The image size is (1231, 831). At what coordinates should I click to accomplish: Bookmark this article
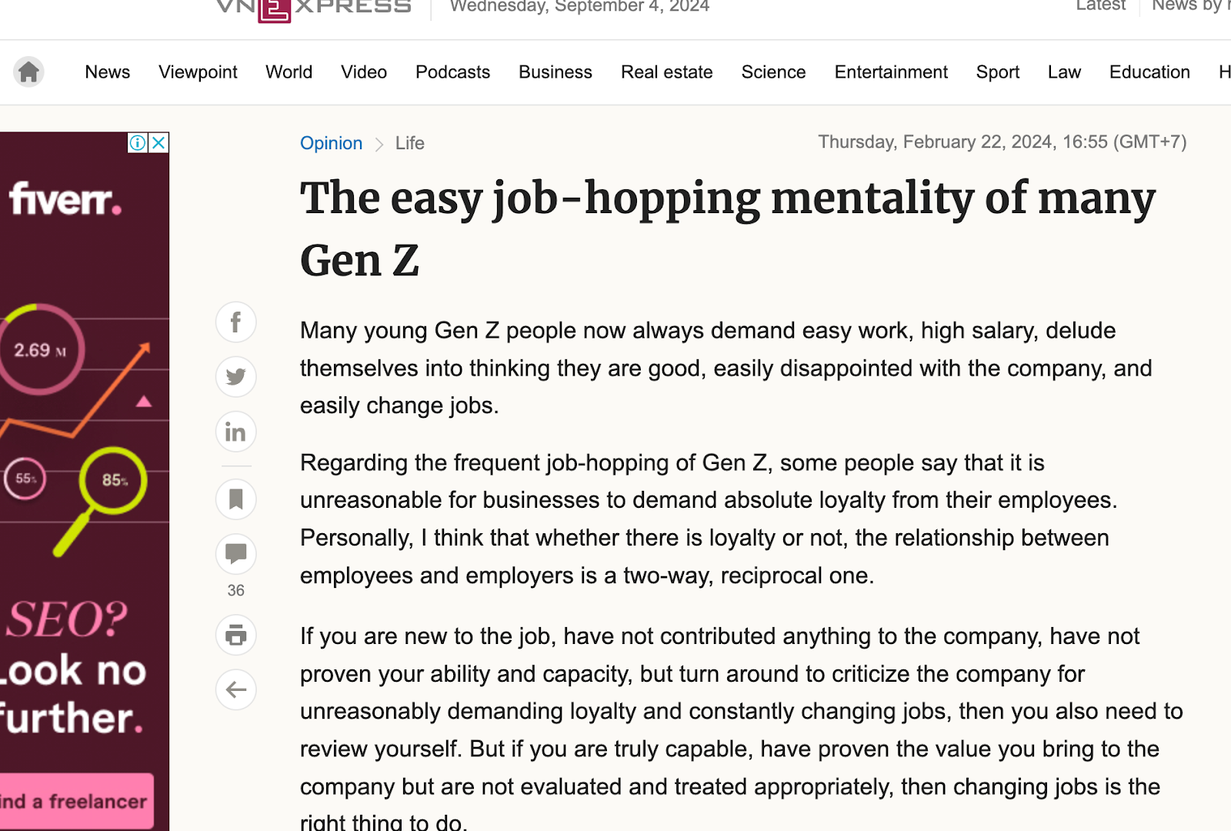(x=235, y=499)
